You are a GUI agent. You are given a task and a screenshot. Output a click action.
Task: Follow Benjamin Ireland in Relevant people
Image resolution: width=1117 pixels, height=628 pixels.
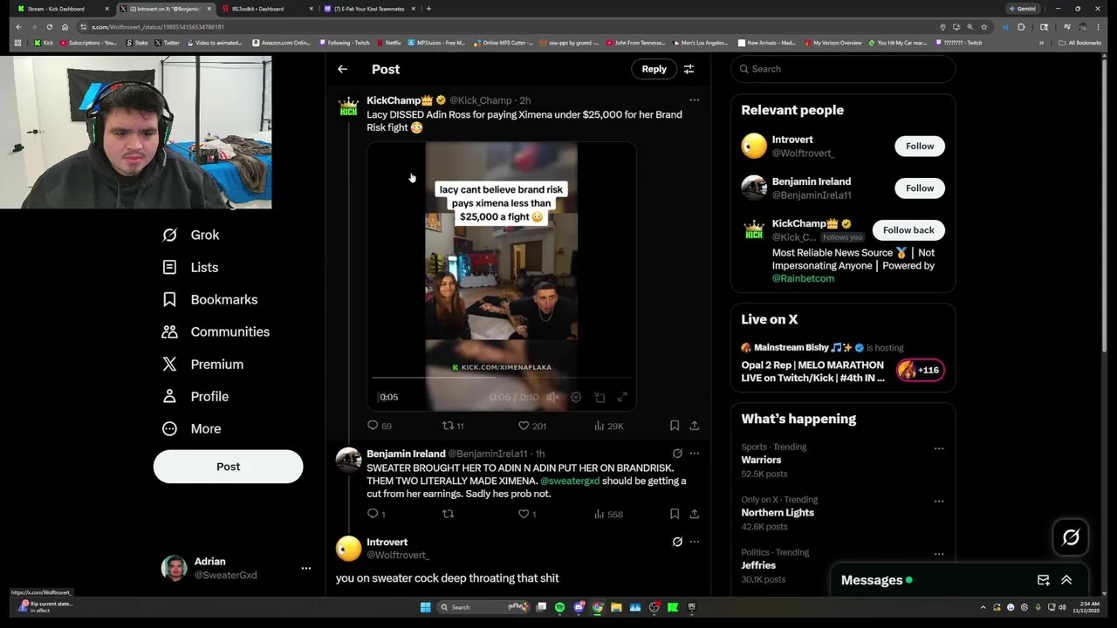click(x=919, y=188)
